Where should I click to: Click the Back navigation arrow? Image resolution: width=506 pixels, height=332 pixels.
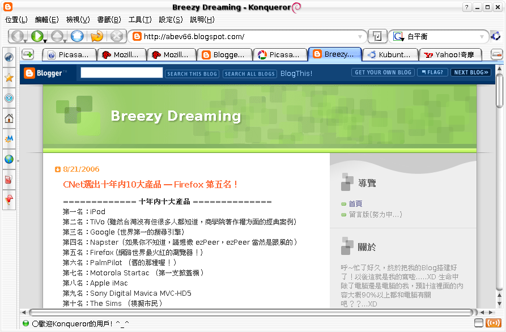17,36
